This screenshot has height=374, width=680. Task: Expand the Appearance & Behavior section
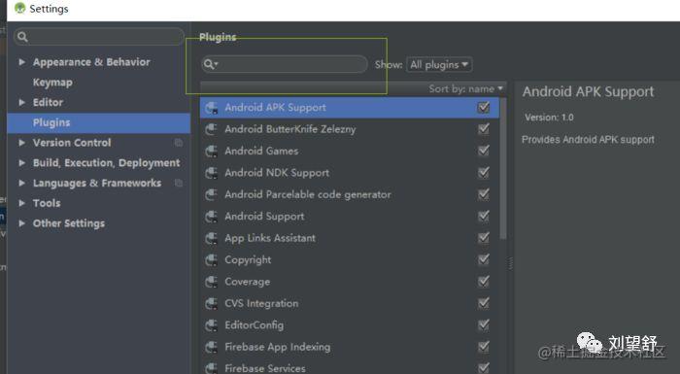21,62
